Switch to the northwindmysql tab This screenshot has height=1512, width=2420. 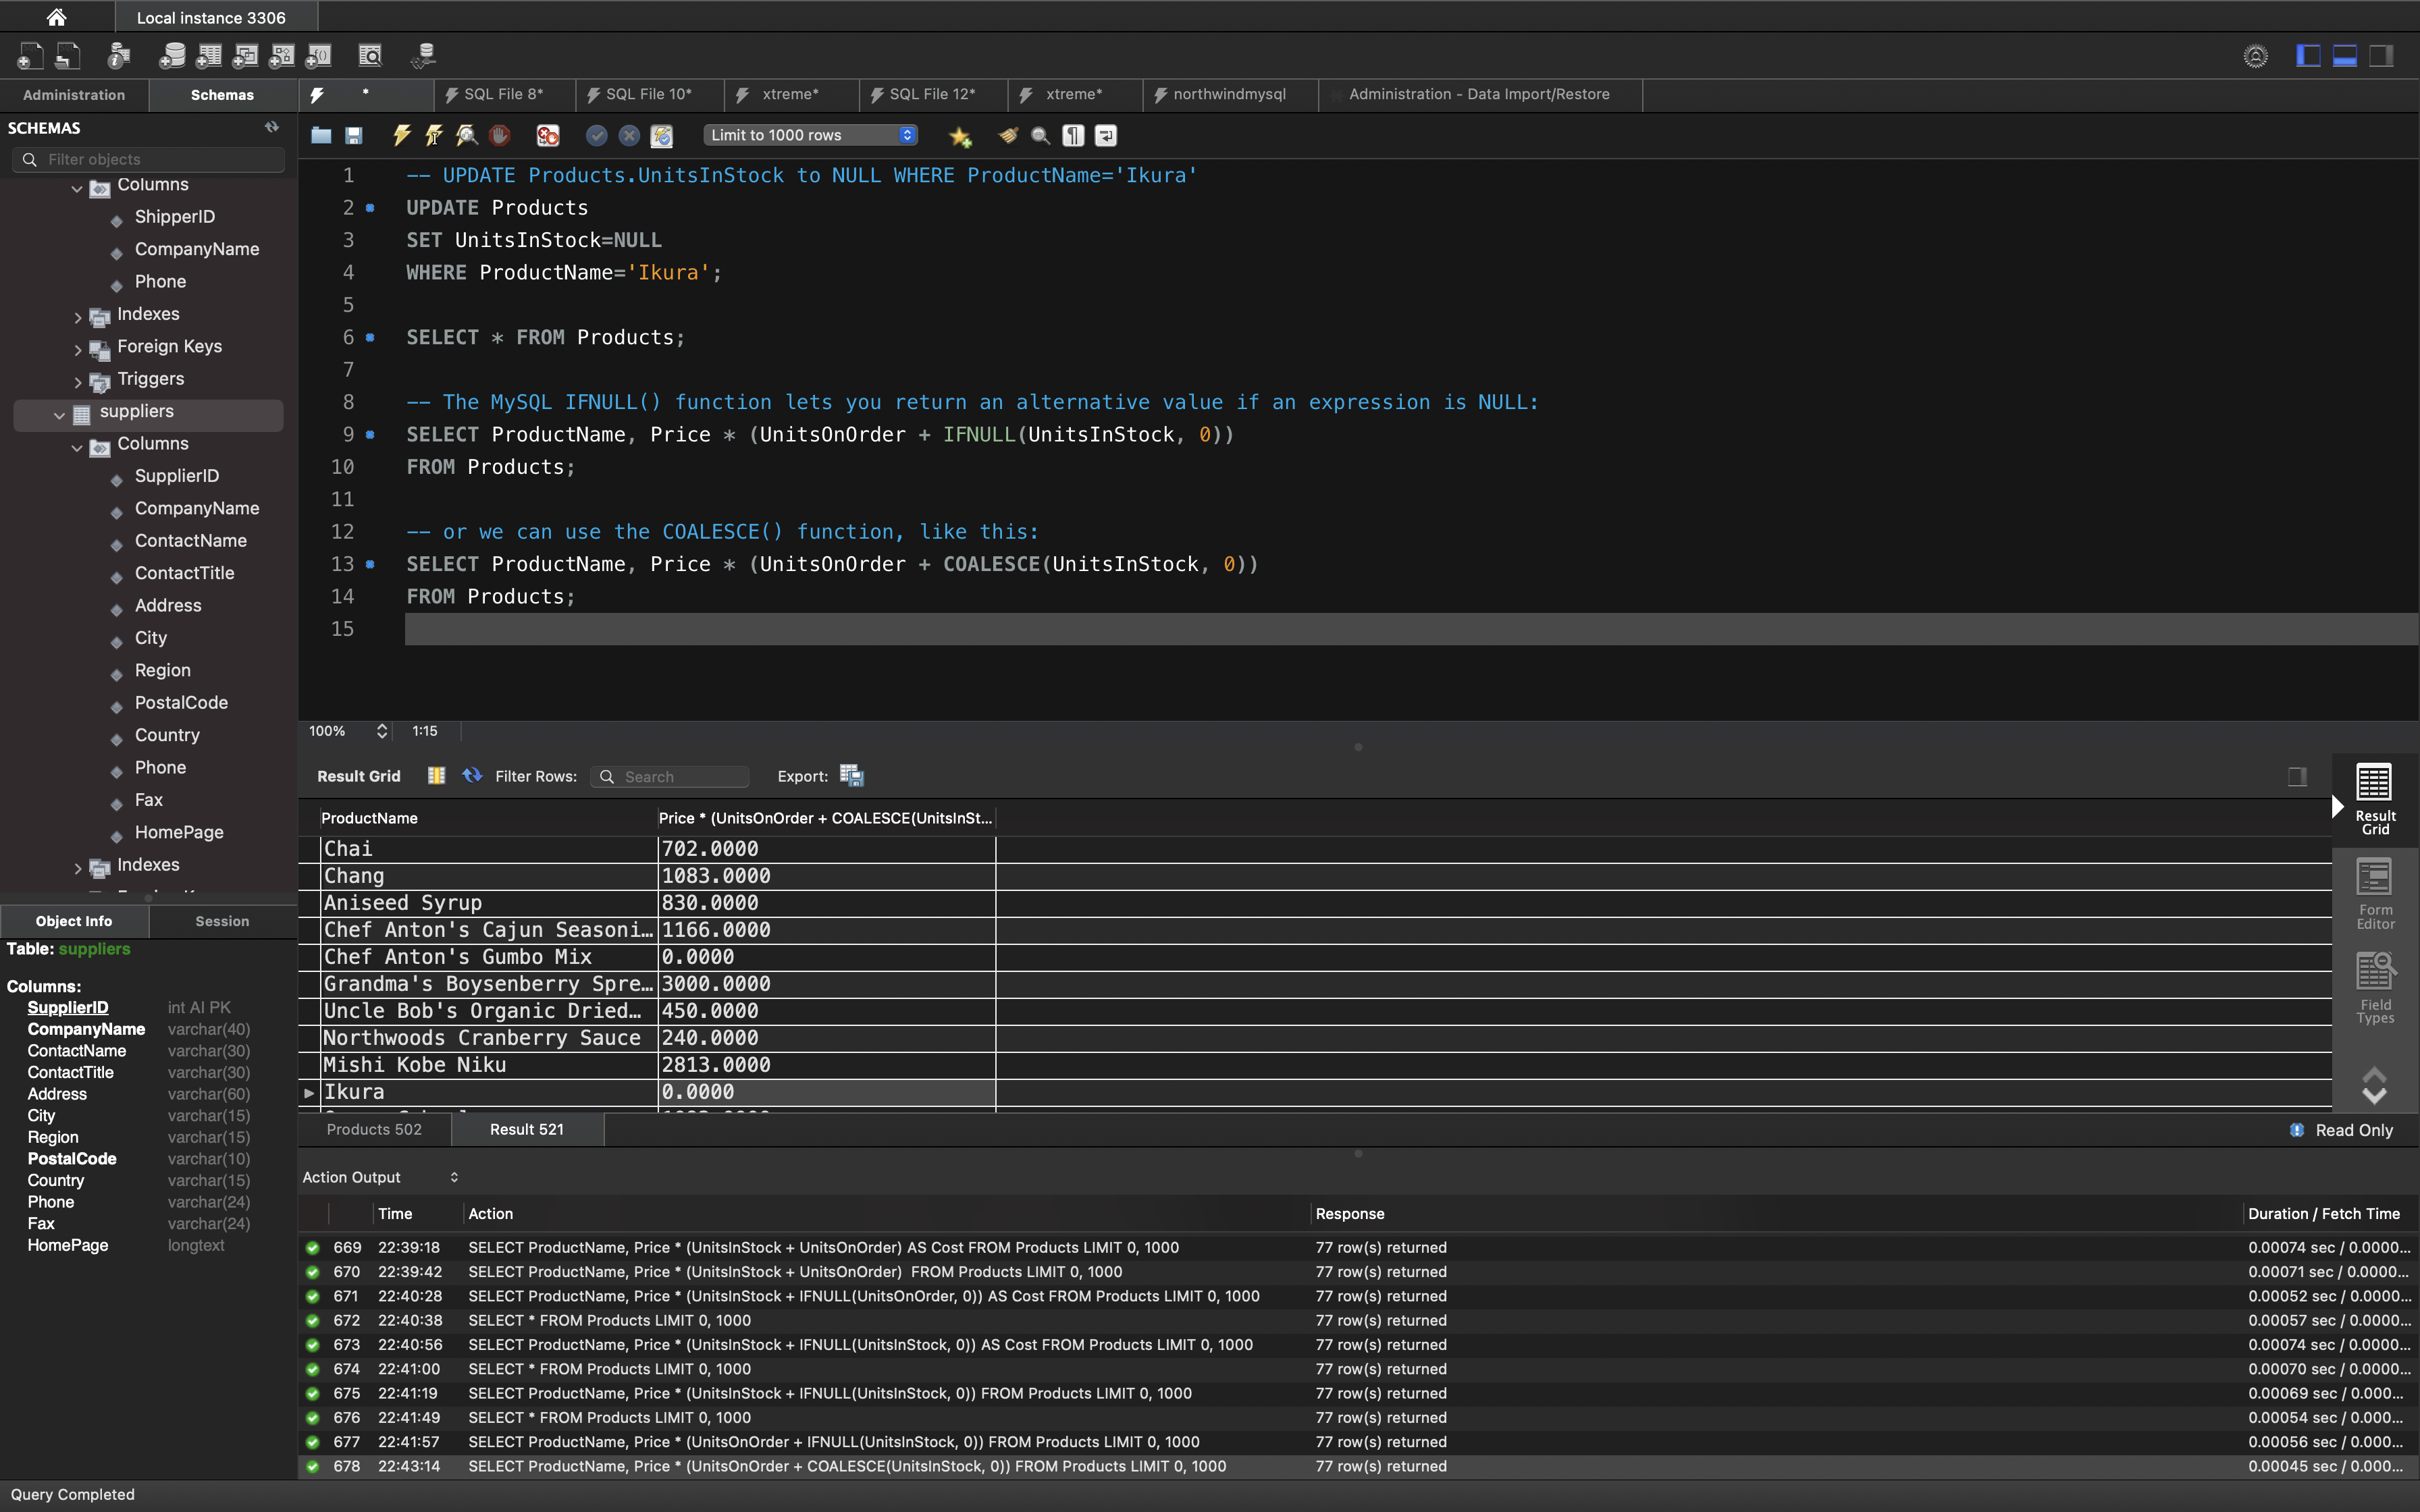click(1228, 94)
